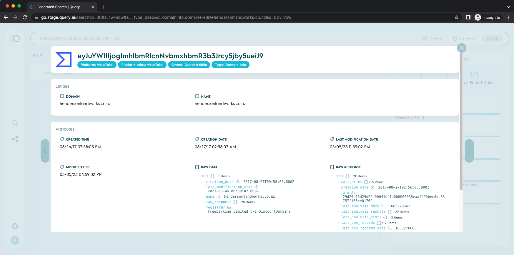
Task: Reload the browser page
Action: point(25,17)
